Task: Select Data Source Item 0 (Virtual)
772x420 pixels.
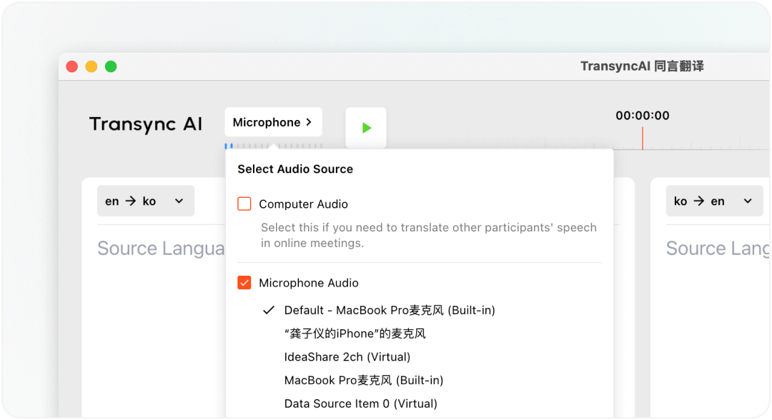Action: pos(361,404)
